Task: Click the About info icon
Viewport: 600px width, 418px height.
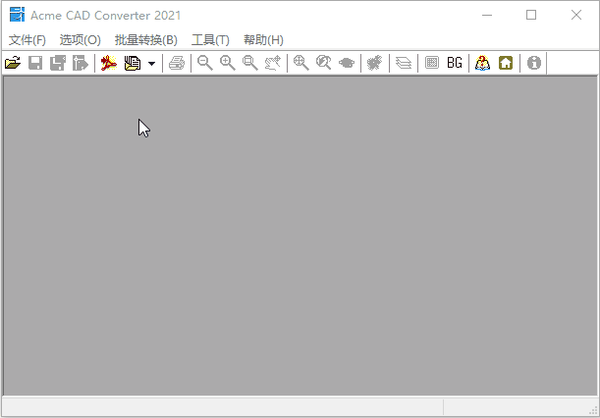Action: [534, 63]
